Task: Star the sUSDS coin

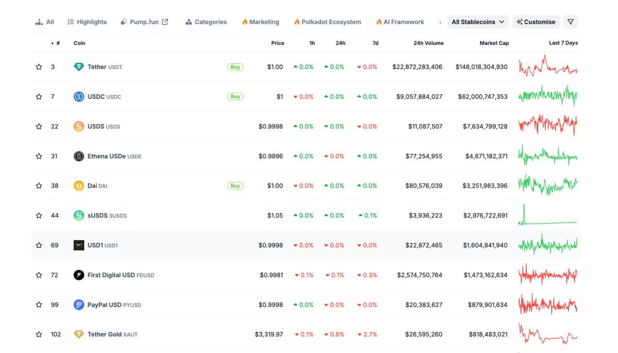Action: point(39,215)
